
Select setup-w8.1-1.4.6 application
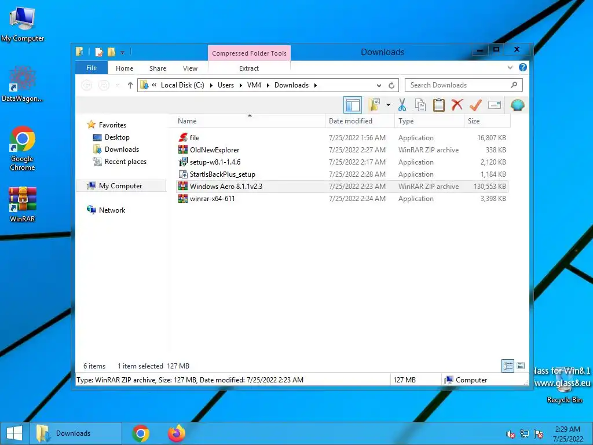(x=342, y=162)
